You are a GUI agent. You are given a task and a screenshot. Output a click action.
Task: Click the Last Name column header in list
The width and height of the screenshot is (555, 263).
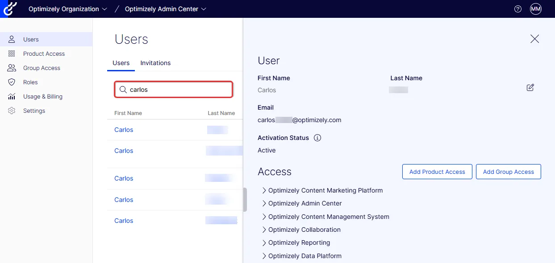click(x=221, y=113)
